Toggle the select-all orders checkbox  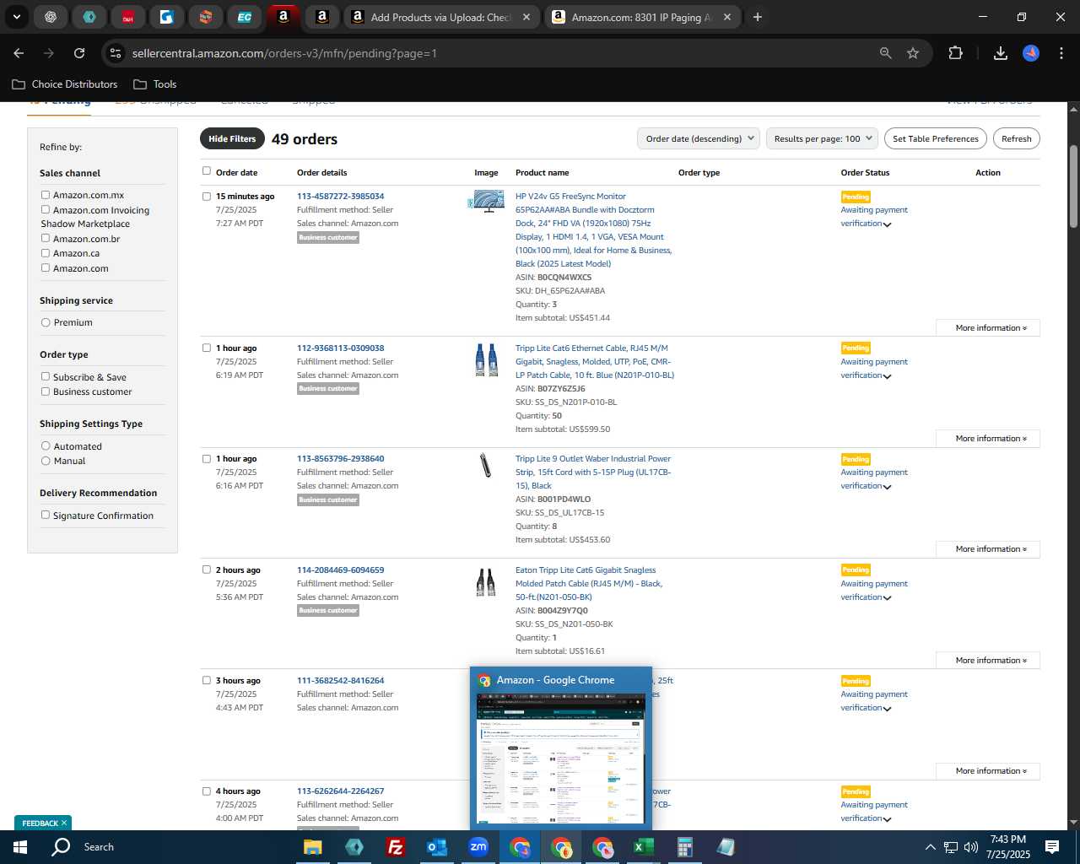pos(207,171)
